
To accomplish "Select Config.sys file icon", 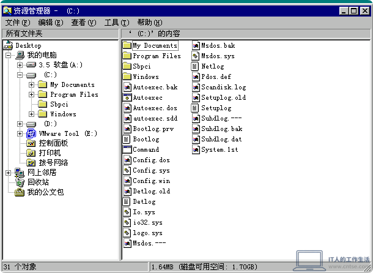I will (x=127, y=170).
